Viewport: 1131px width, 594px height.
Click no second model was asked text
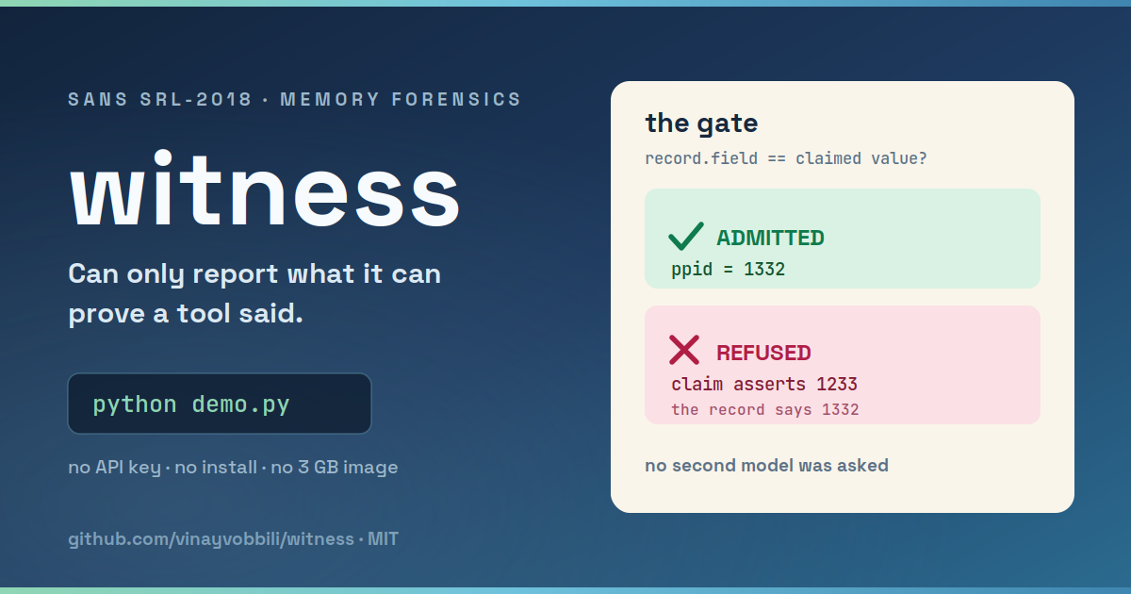coord(766,465)
